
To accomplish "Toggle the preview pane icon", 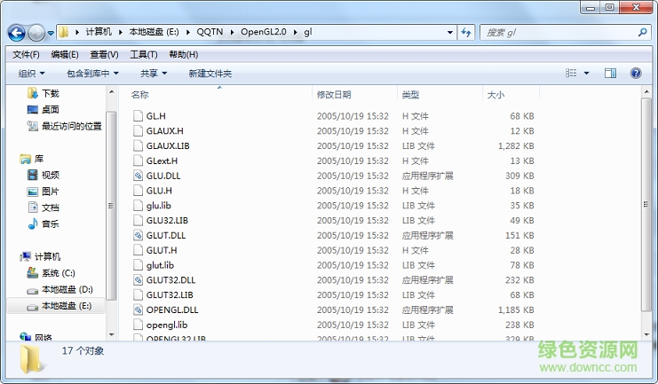I will coord(610,74).
